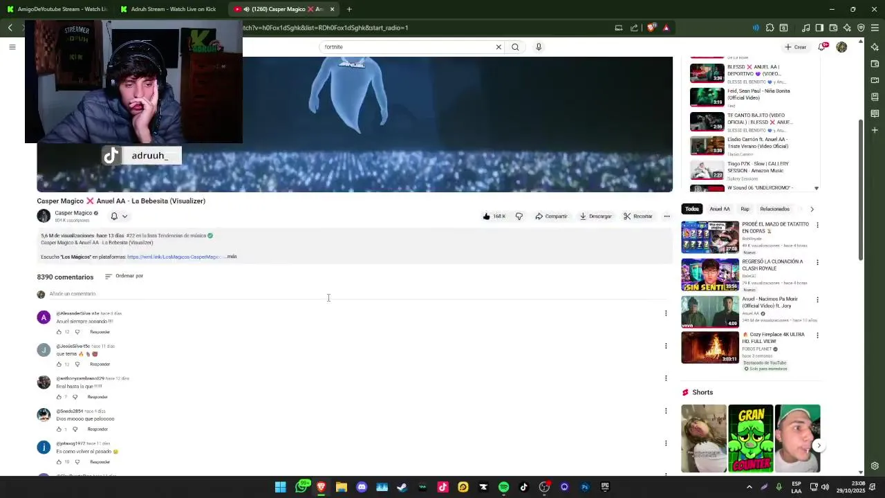Open the wmi.link LosMagicos link
Image resolution: width=885 pixels, height=498 pixels.
pos(175,257)
